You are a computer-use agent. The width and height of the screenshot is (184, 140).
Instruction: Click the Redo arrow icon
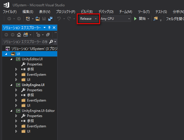point(69,19)
